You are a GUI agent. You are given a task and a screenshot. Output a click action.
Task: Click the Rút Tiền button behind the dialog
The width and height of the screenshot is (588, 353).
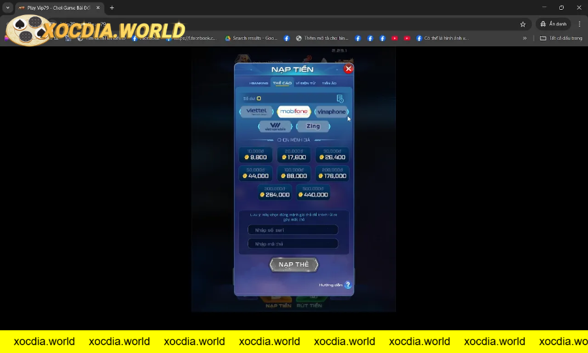coord(310,303)
